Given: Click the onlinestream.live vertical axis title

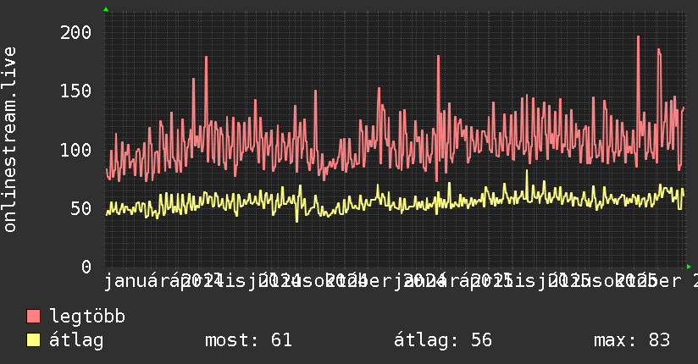Looking at the screenshot, I should point(9,140).
